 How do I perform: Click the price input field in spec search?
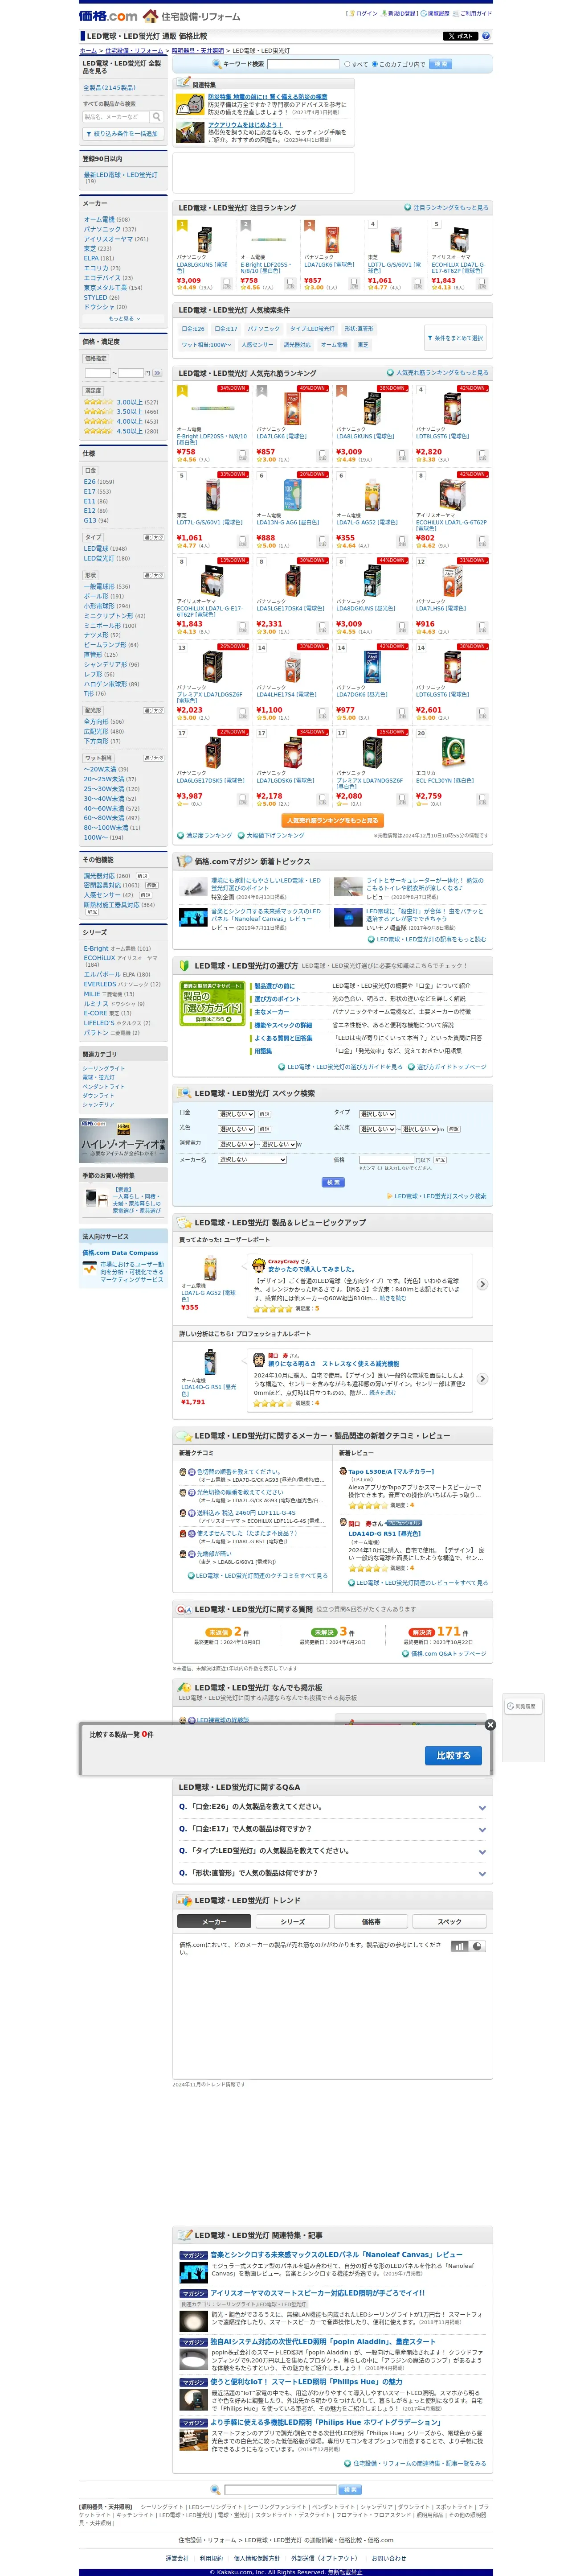[385, 1159]
